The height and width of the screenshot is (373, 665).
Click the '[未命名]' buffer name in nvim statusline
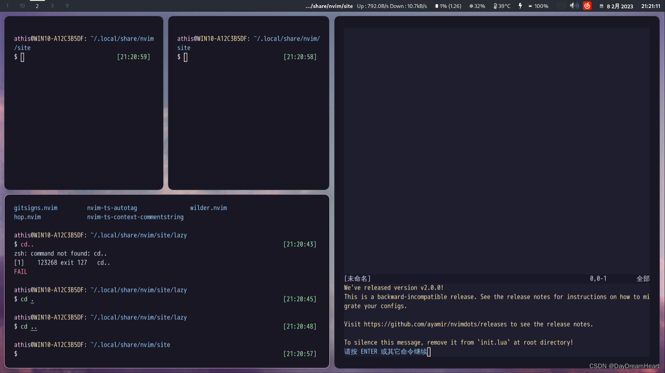tap(357, 279)
